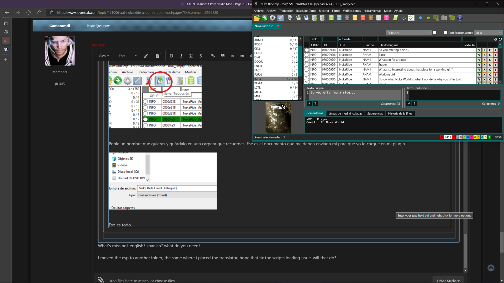Screen dimensions: 504x283
Task: Click the database with green plus icon
Action: click(x=323, y=18)
